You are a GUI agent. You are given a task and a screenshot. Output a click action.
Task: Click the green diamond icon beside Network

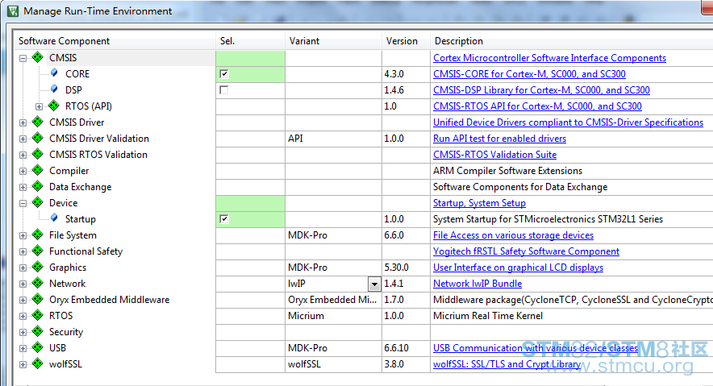[x=38, y=284]
